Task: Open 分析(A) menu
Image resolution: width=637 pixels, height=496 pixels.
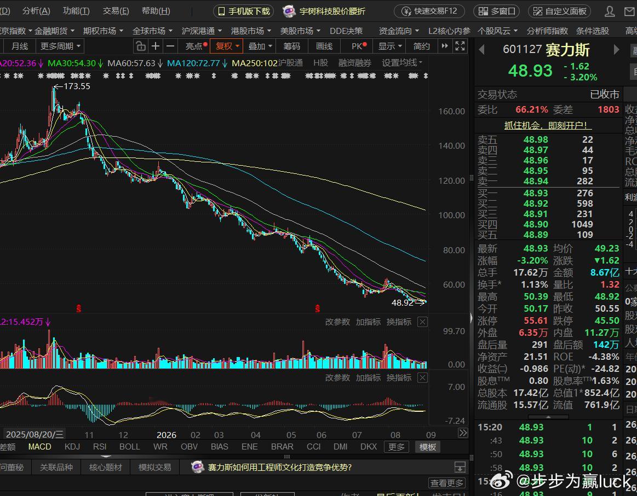Action: [36, 11]
